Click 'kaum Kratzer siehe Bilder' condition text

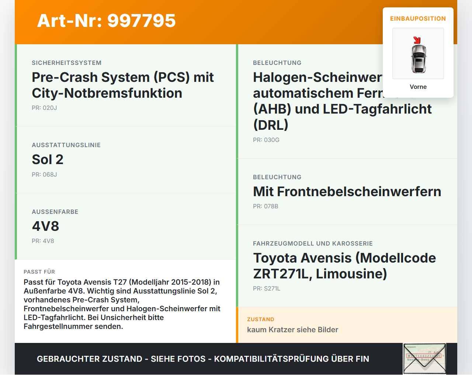292,330
